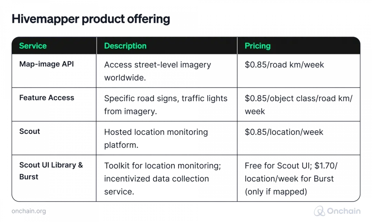Select the Description column header

tap(125, 46)
